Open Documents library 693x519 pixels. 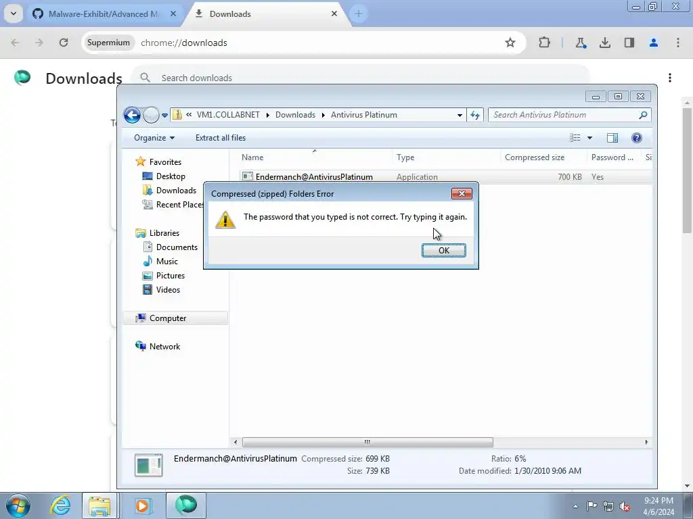177,247
